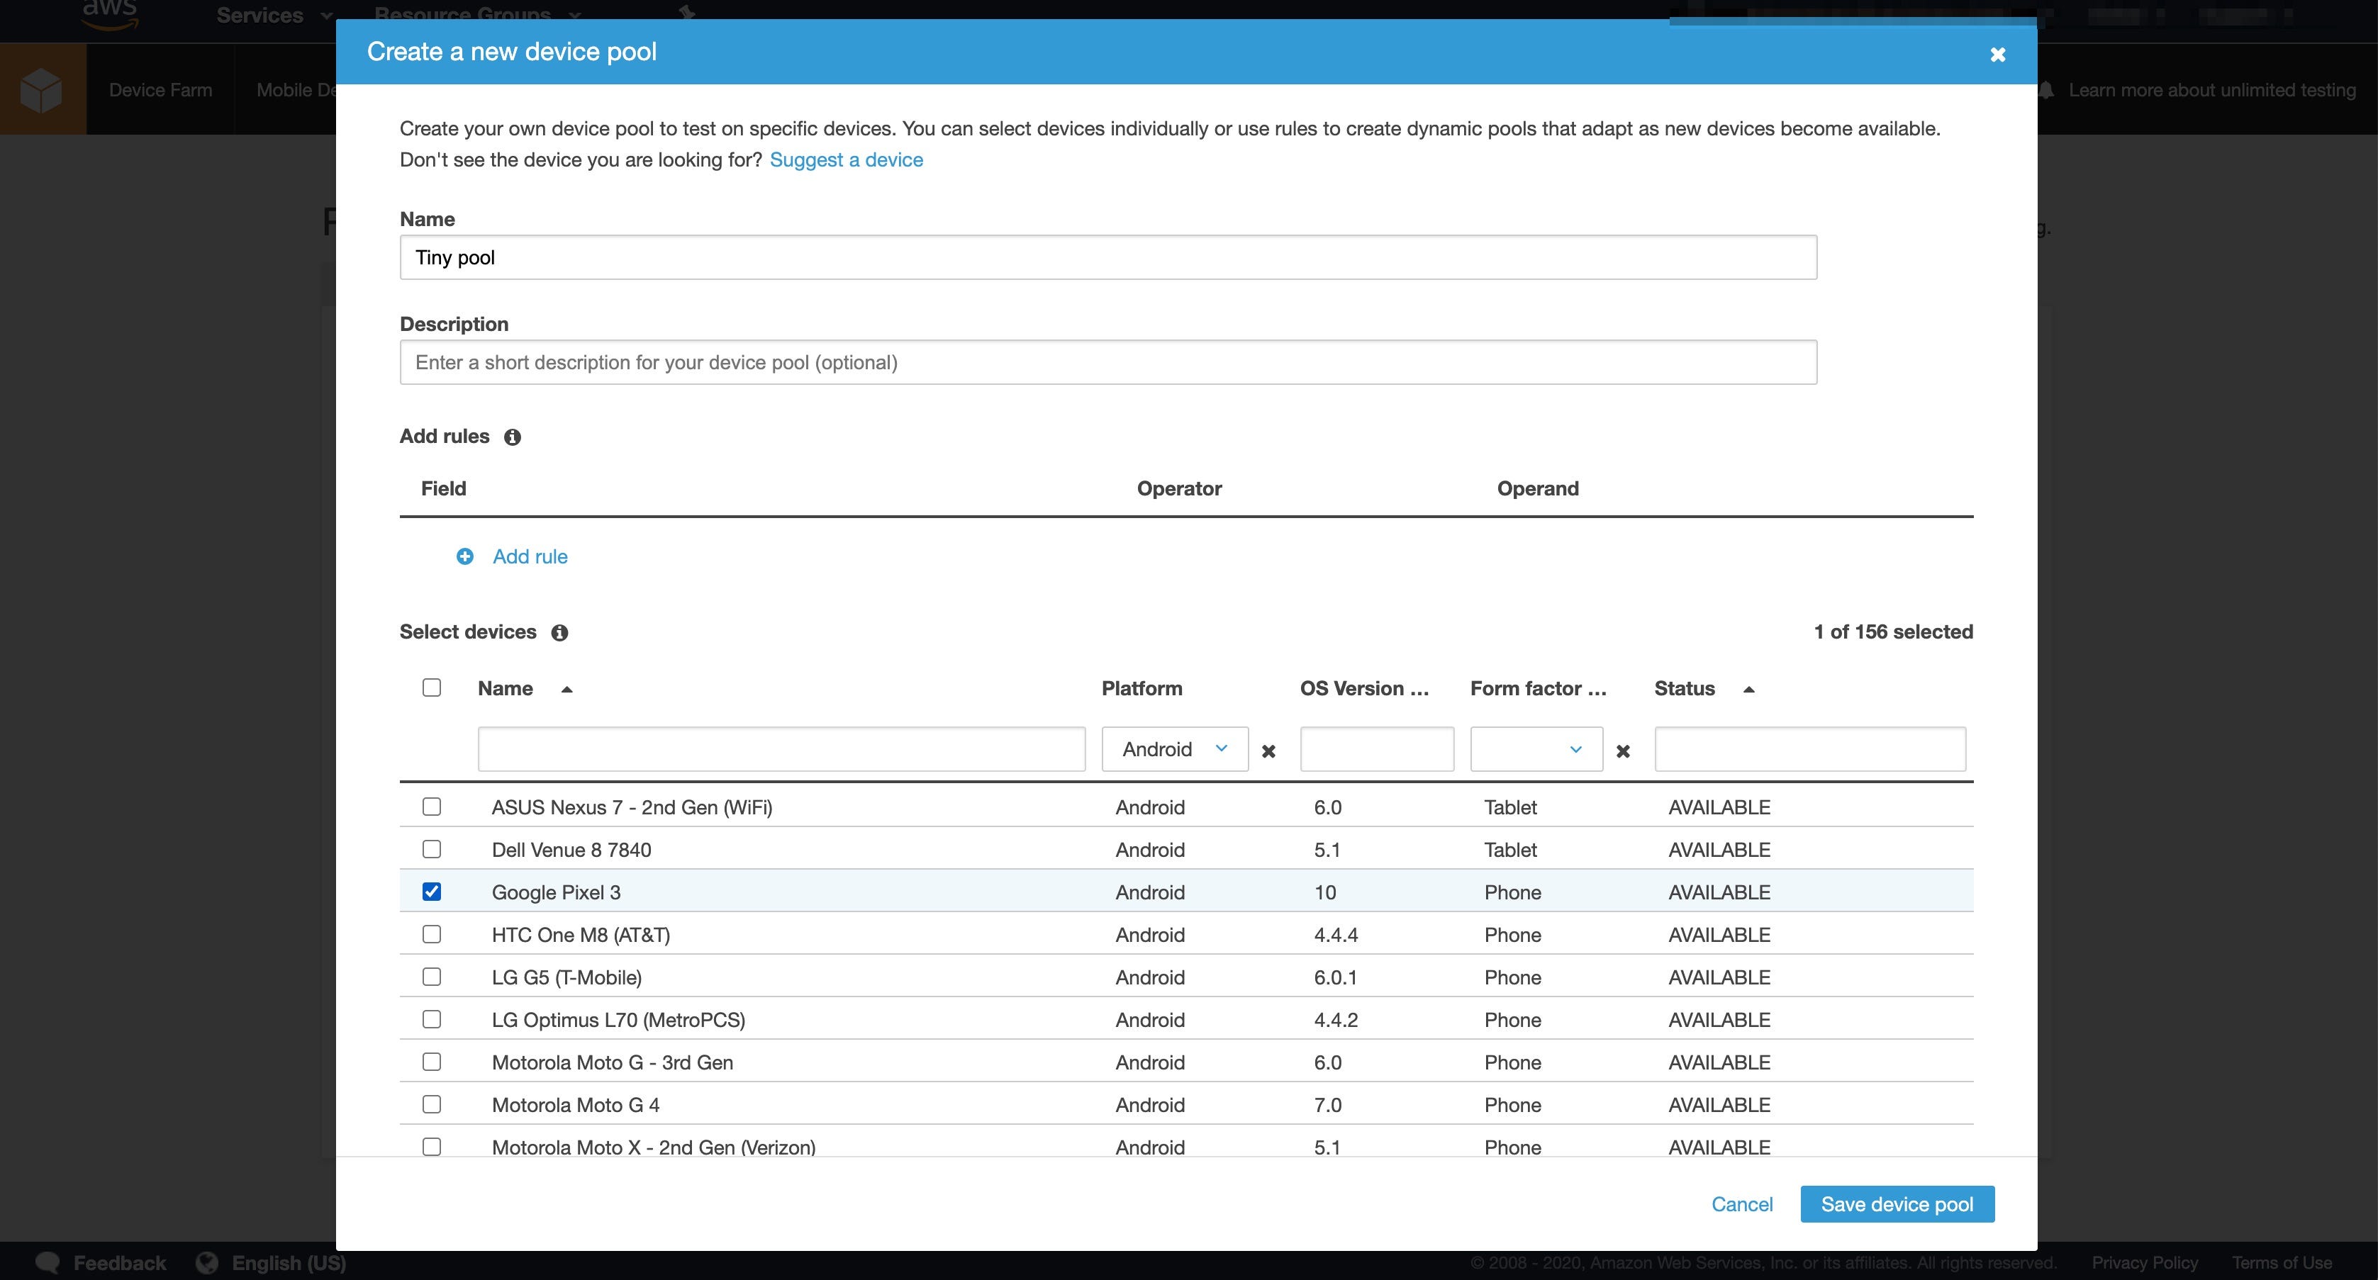This screenshot has height=1280, width=2378.
Task: Open the Services menu in AWS header
Action: point(272,16)
